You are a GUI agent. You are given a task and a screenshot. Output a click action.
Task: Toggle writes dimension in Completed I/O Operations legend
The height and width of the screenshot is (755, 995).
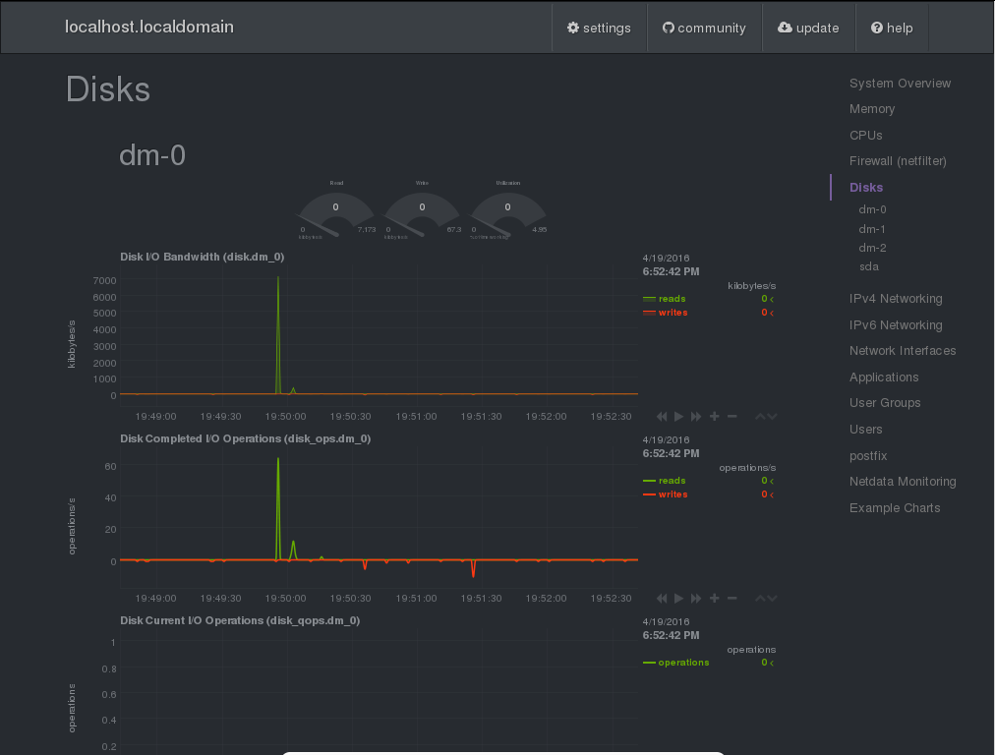pyautogui.click(x=673, y=494)
